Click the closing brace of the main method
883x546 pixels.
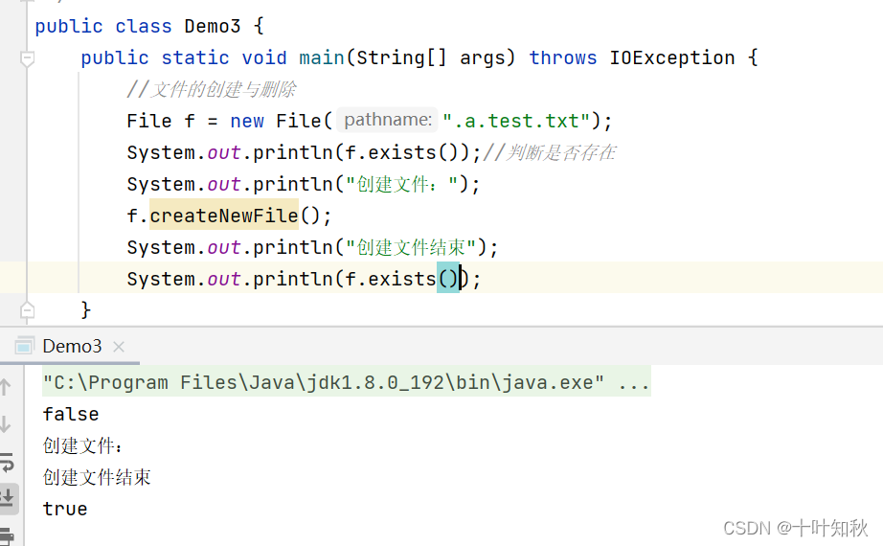(85, 310)
